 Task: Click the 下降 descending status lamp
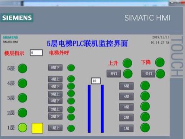pyautogui.click(x=160, y=62)
